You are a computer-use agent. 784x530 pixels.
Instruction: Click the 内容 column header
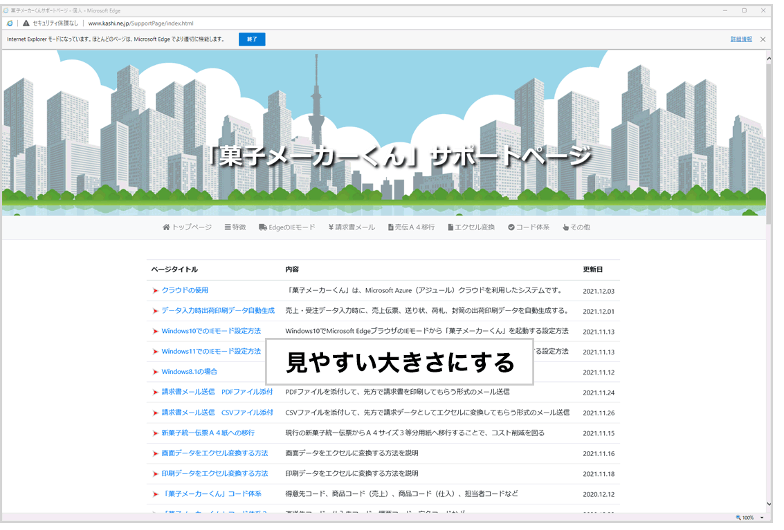point(292,269)
